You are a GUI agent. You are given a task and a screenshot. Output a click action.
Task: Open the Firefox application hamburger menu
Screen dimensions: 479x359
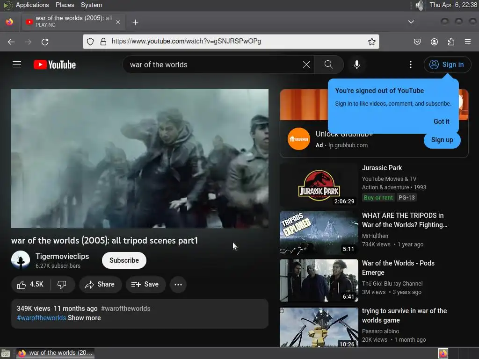[468, 42]
